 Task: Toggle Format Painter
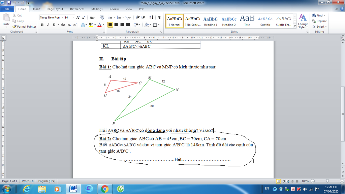(24, 26)
